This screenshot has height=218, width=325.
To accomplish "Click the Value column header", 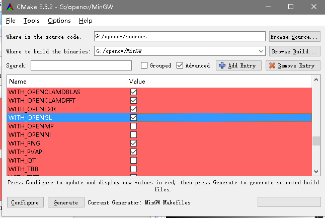I will (x=219, y=81).
